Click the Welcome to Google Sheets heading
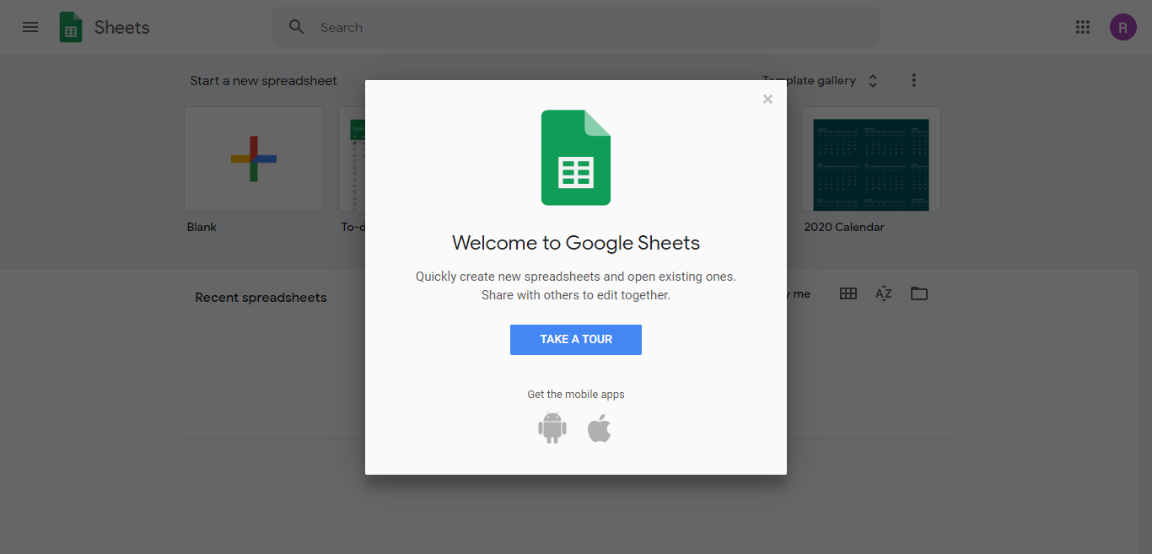1152x554 pixels. 576,243
